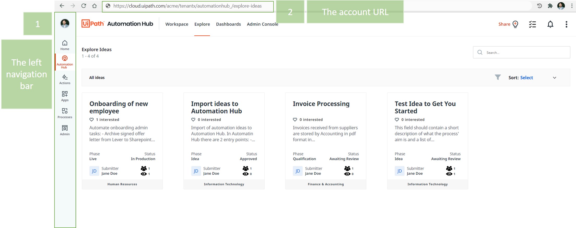Click Information Technology on Test Idea card
576x228 pixels.
428,184
